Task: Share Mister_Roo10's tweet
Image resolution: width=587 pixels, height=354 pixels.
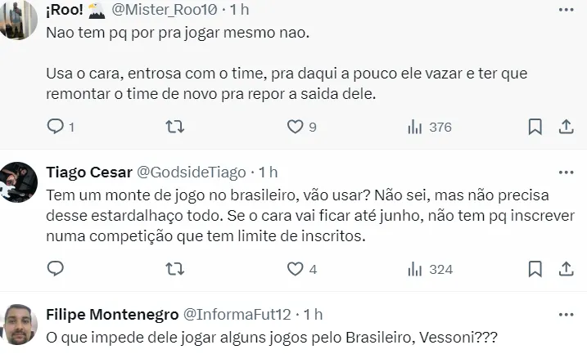Action: (x=566, y=127)
